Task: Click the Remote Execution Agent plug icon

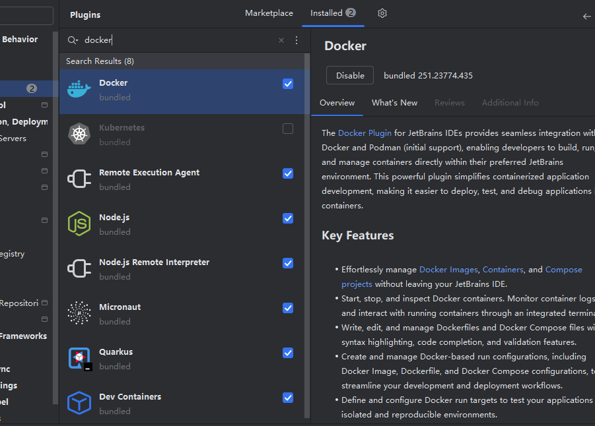Action: point(79,179)
